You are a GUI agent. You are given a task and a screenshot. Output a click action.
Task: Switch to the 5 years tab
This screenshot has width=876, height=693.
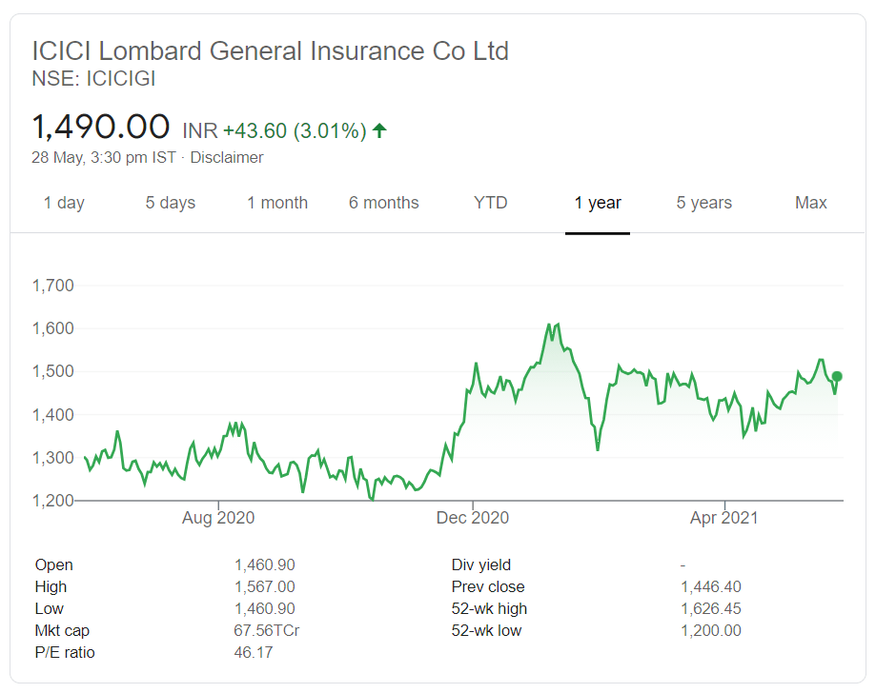point(703,203)
